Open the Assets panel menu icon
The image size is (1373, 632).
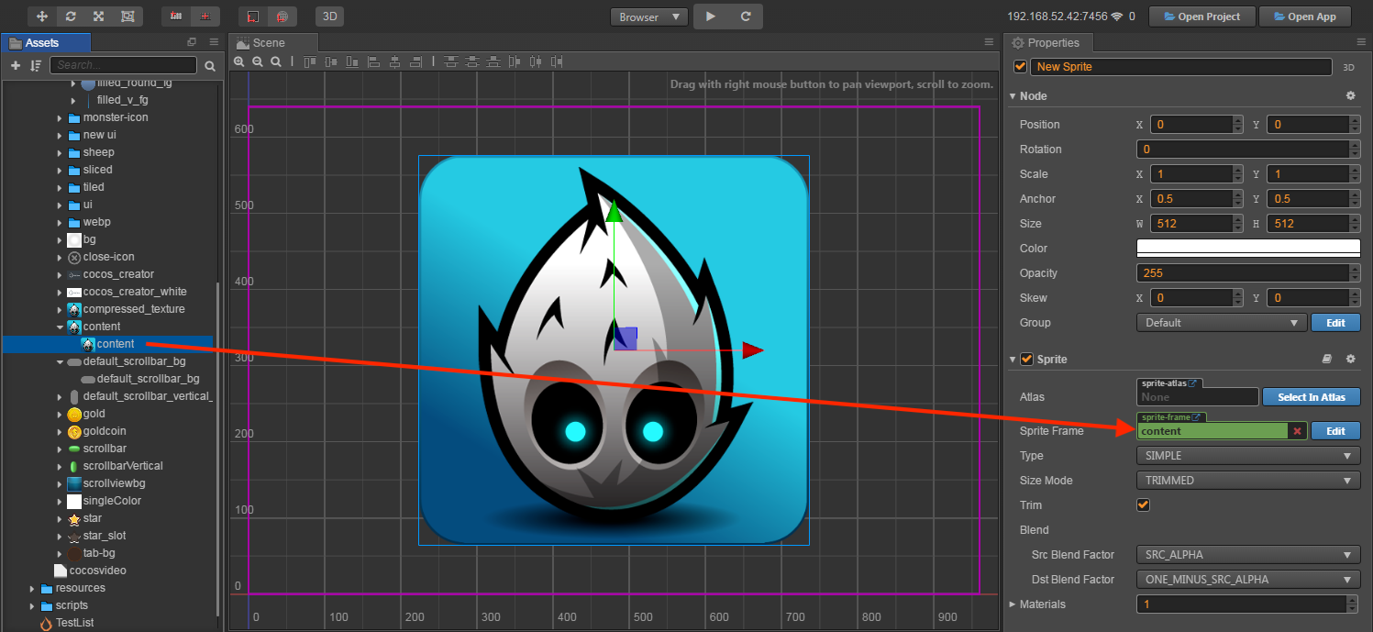tap(213, 42)
